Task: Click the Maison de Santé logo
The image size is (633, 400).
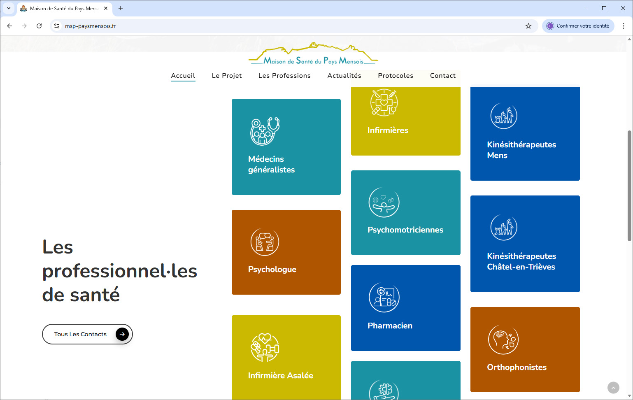Action: pyautogui.click(x=313, y=55)
